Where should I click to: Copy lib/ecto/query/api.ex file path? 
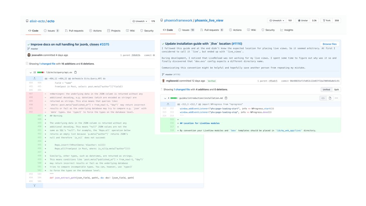click(75, 72)
